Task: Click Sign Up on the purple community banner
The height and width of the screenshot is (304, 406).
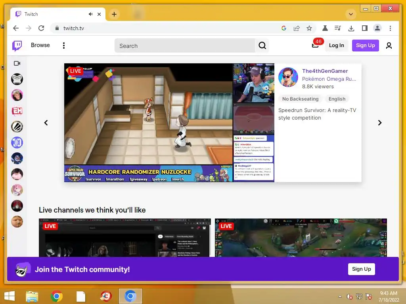Action: tap(362, 269)
